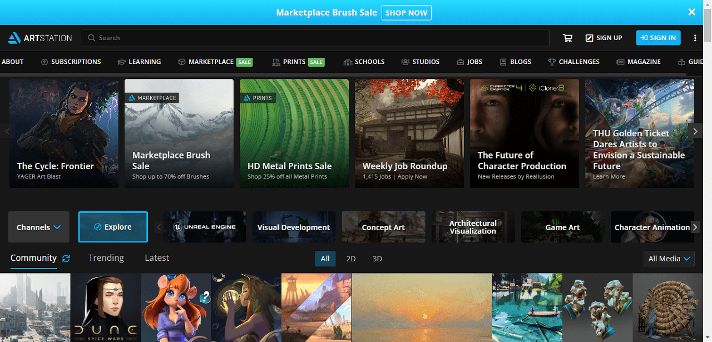Click the Challenges trophy icon

click(x=552, y=62)
